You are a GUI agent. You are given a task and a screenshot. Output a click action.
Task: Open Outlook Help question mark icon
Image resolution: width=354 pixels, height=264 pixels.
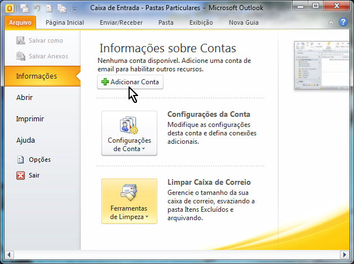click(x=343, y=22)
